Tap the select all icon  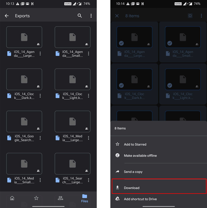pos(190,16)
